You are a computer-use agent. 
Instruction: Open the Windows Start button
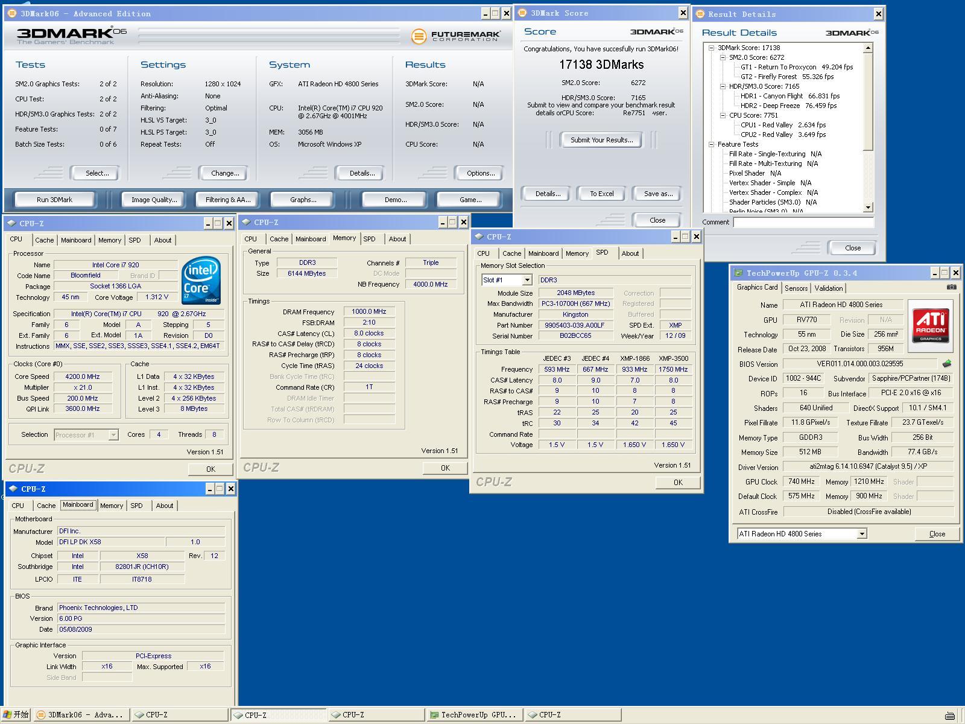click(16, 715)
